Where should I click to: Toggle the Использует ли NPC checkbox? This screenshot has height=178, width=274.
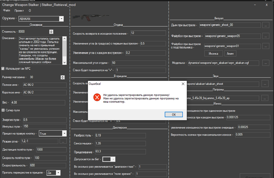[x=3, y=68]
